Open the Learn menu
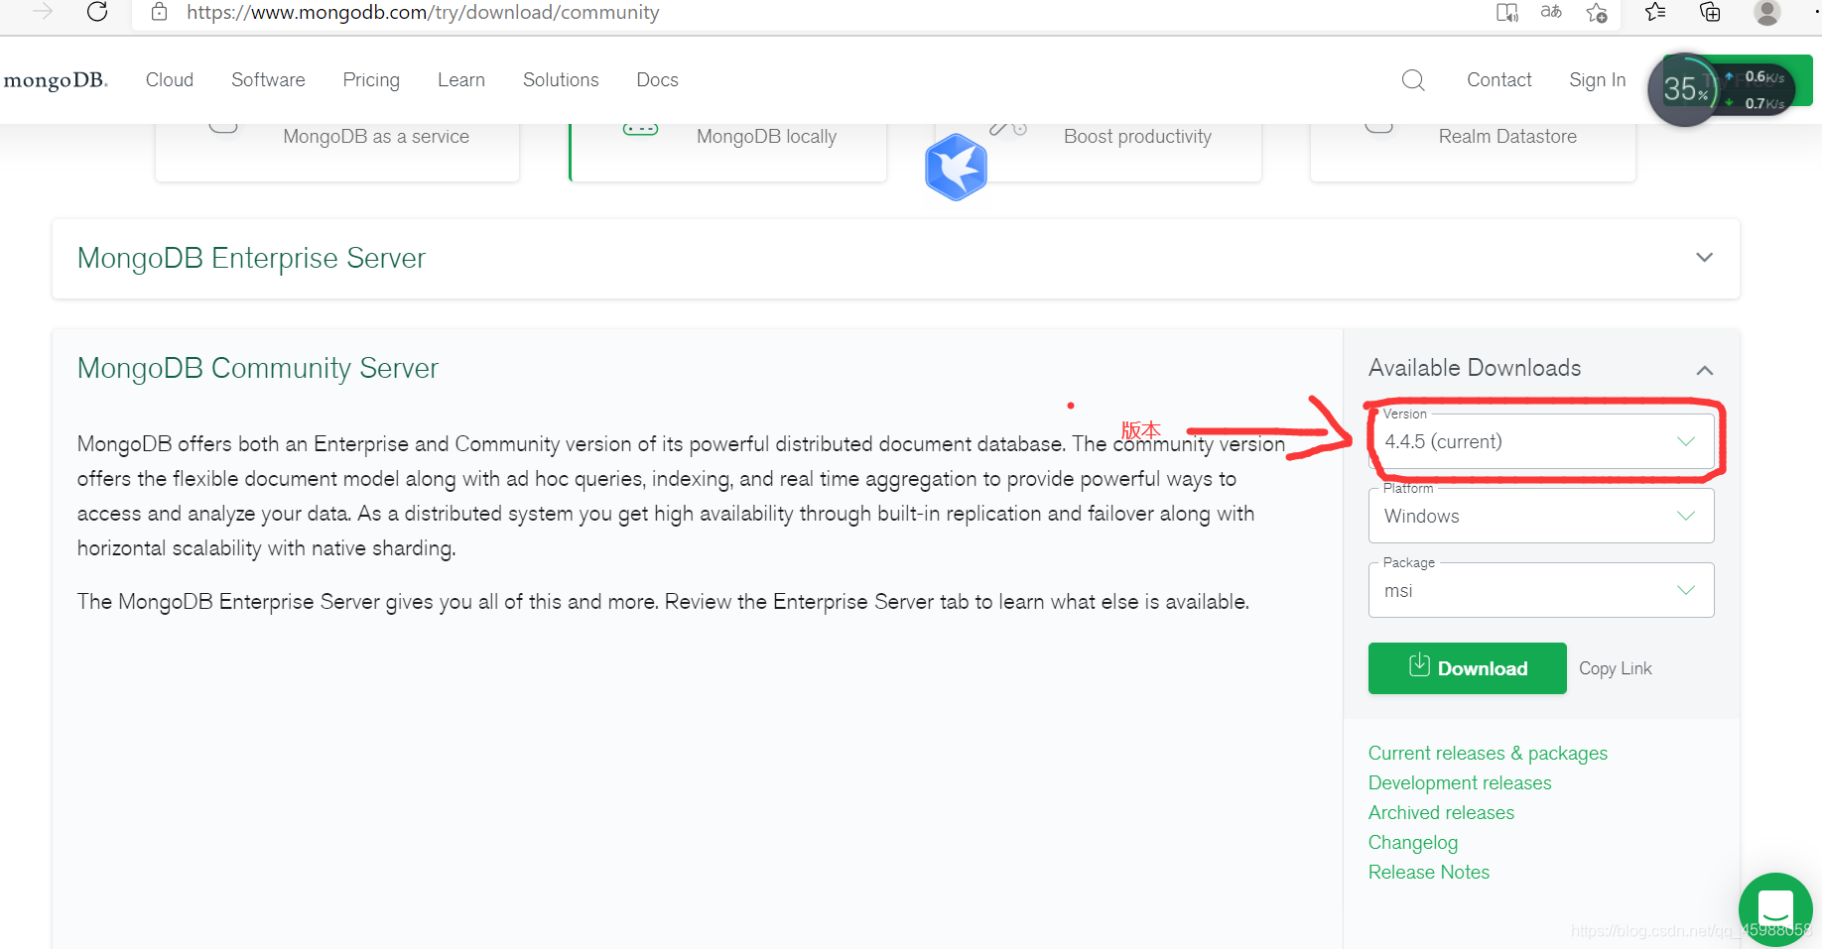1822x949 pixels. tap(461, 80)
